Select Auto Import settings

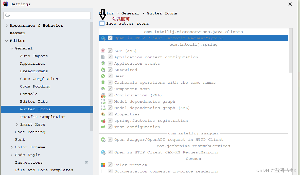(34, 56)
